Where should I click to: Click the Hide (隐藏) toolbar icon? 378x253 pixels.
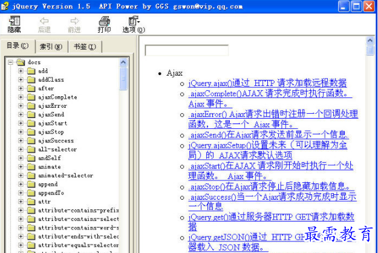[15, 21]
